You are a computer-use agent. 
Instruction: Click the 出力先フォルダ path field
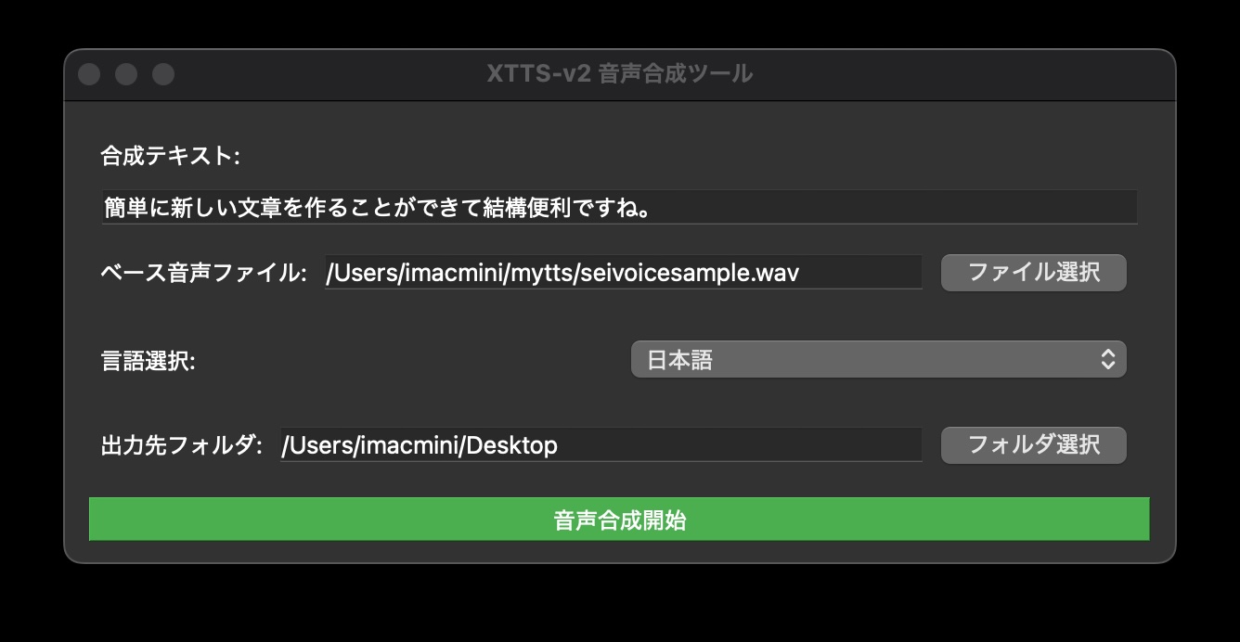point(600,445)
